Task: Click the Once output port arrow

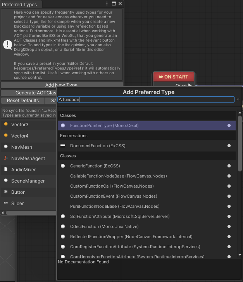Action: coord(190,85)
